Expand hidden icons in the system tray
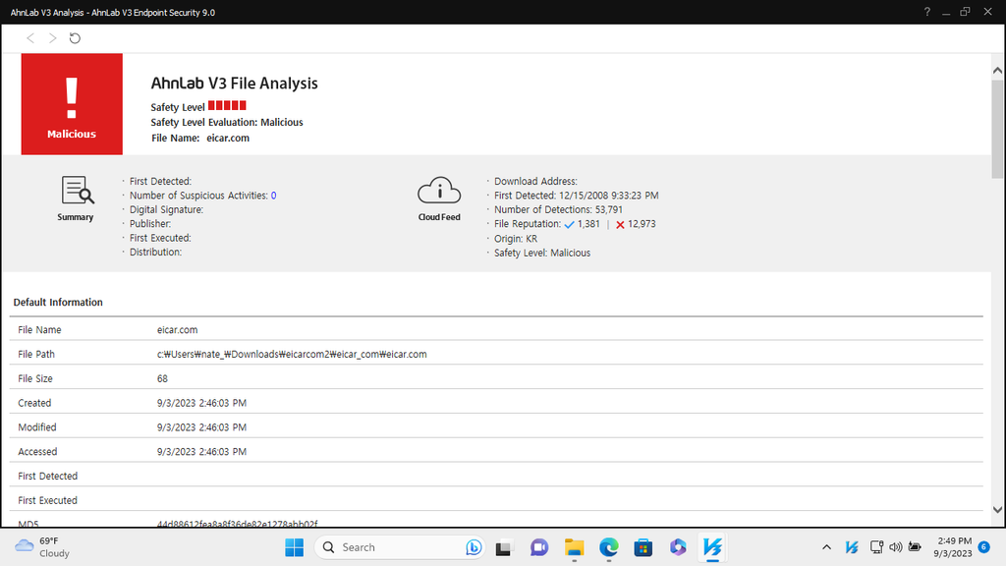 click(826, 547)
